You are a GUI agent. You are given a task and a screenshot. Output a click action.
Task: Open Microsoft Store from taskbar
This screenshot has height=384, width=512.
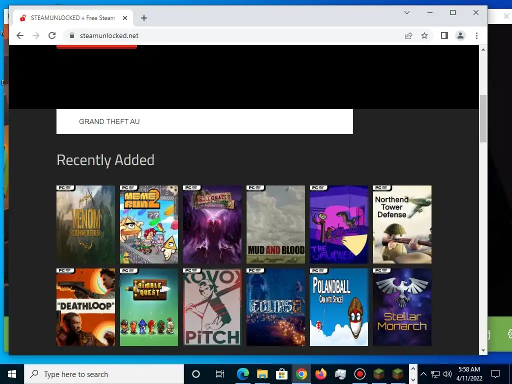coord(281,374)
